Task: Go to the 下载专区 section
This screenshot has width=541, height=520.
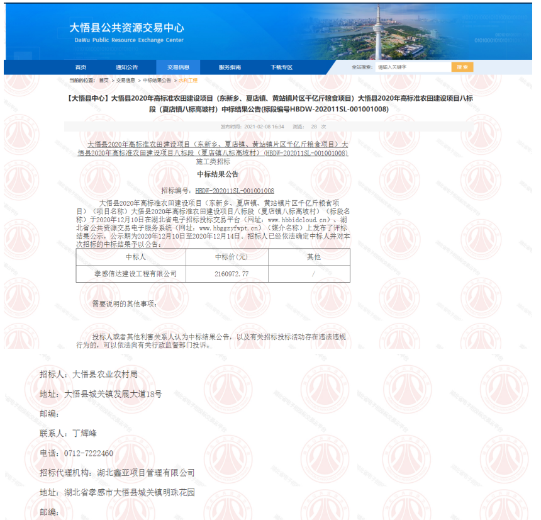Action: pos(281,67)
